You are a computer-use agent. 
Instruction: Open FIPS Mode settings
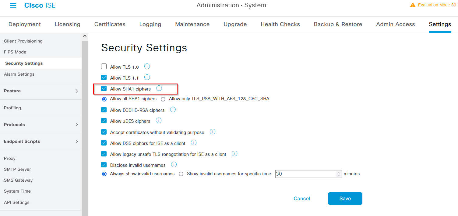15,52
